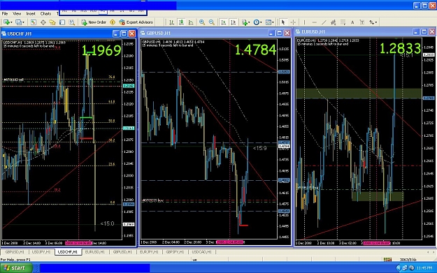437x273 pixels.
Task: Click the 1.1969 price label on USDCHF
Action: tap(101, 50)
